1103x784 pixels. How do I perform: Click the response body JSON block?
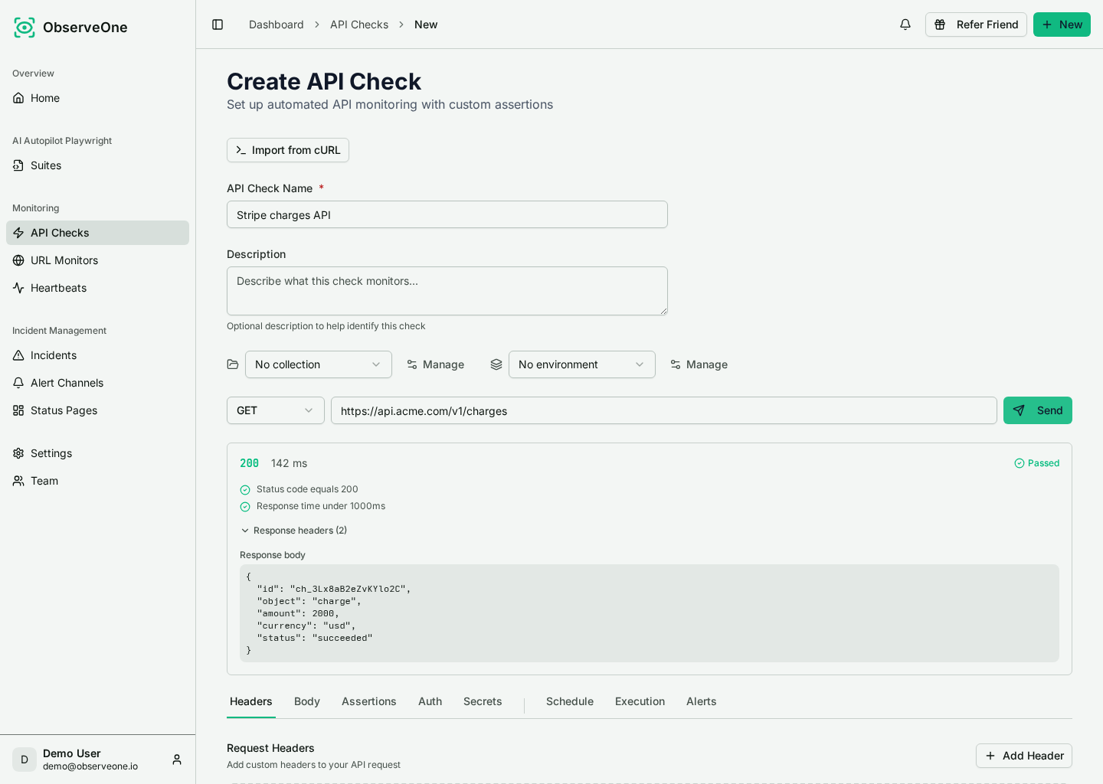click(x=650, y=613)
